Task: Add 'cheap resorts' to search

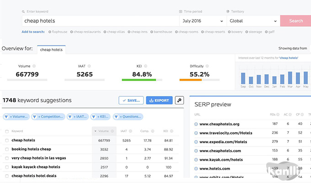Action: [213, 32]
